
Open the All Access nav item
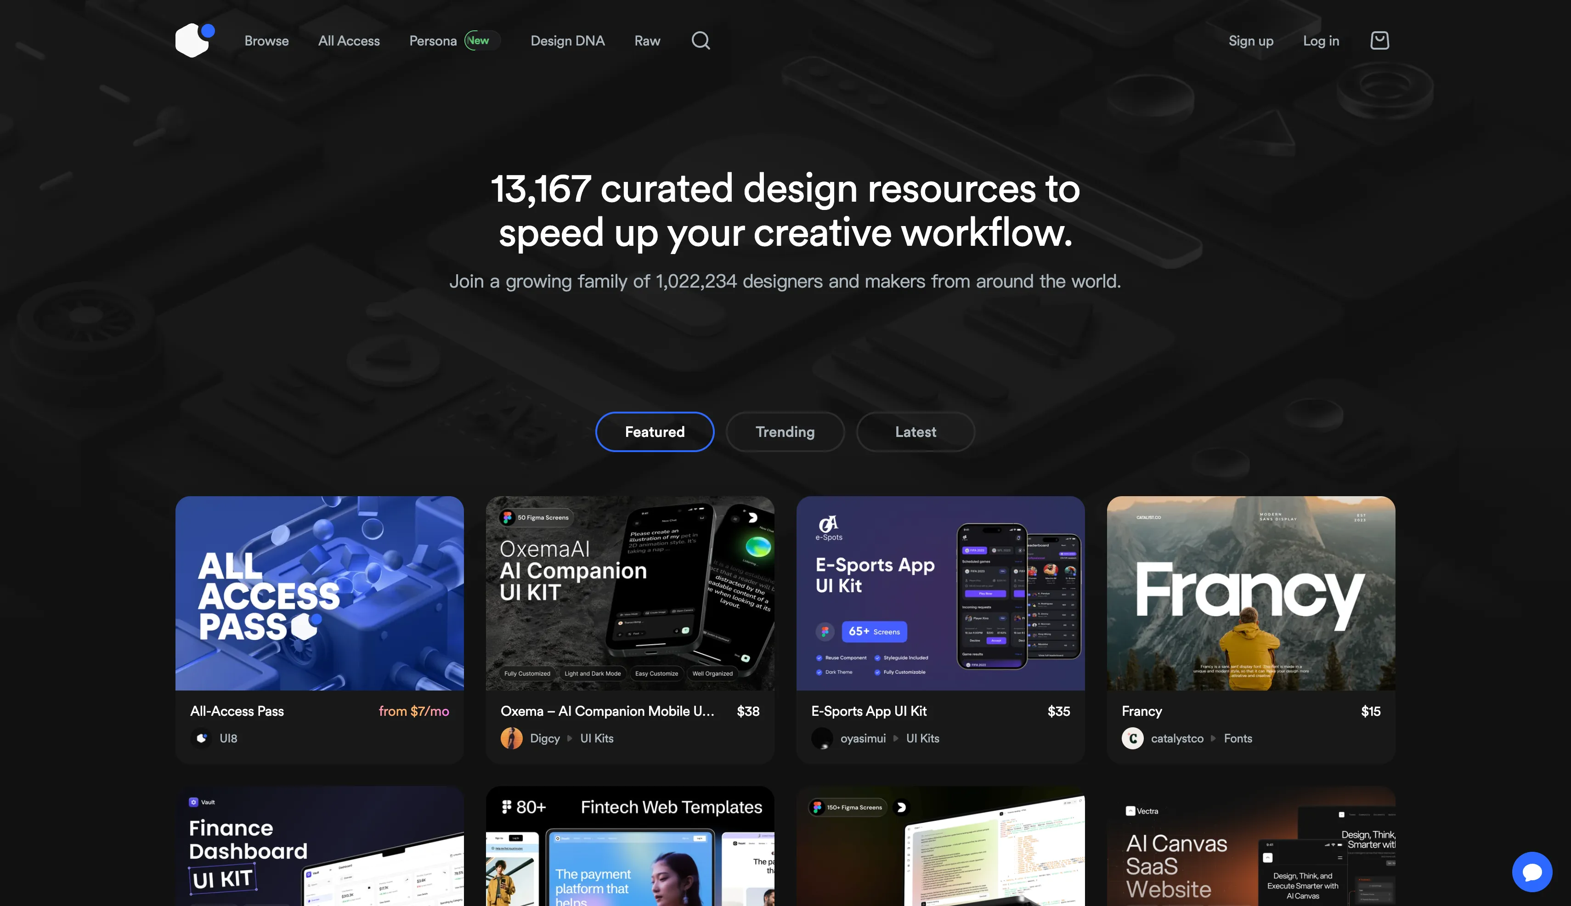[349, 41]
